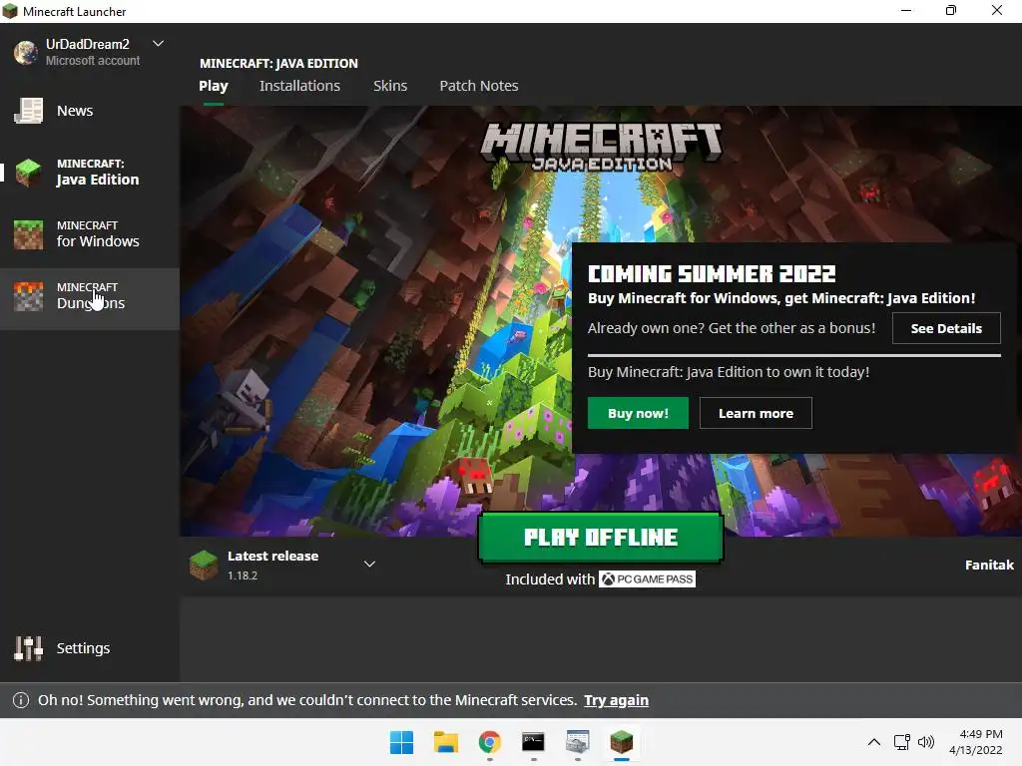The image size is (1022, 766).
Task: Open the command prompt taskbar icon
Action: click(x=533, y=742)
